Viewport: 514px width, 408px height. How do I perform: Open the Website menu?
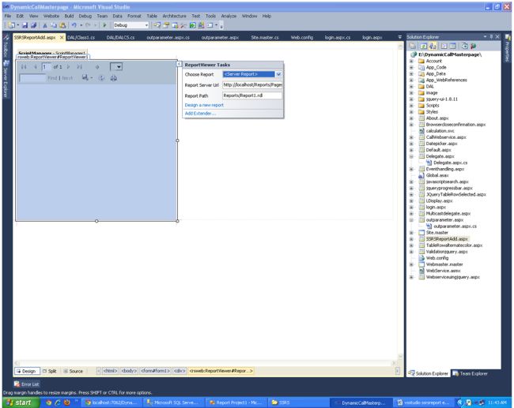(x=51, y=16)
